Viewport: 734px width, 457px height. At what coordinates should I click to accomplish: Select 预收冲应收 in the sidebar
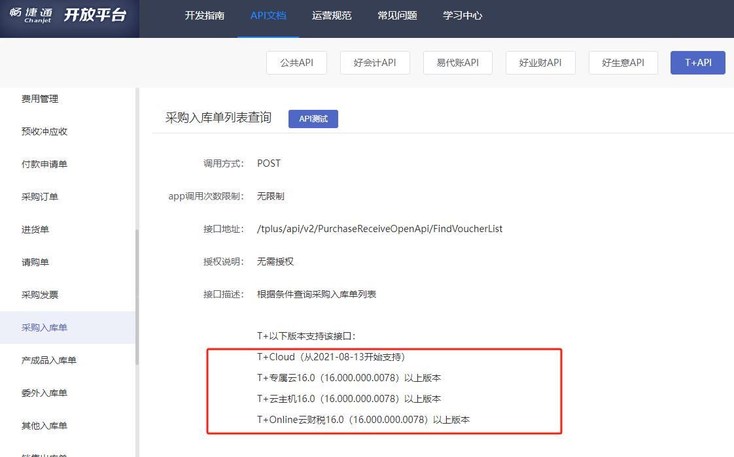(x=44, y=131)
